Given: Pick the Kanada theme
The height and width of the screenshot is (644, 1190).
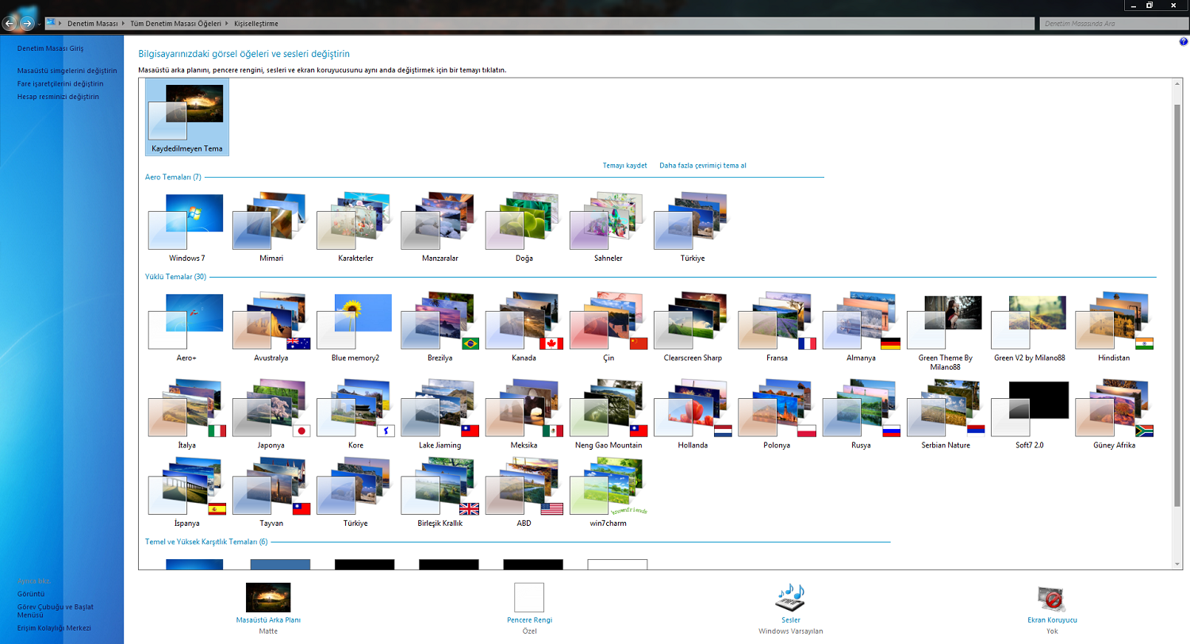Looking at the screenshot, I should (x=524, y=328).
